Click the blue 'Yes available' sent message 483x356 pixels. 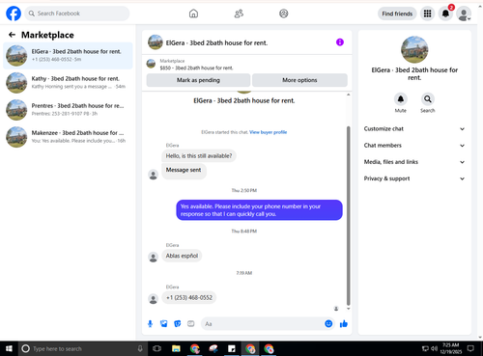[259, 210]
